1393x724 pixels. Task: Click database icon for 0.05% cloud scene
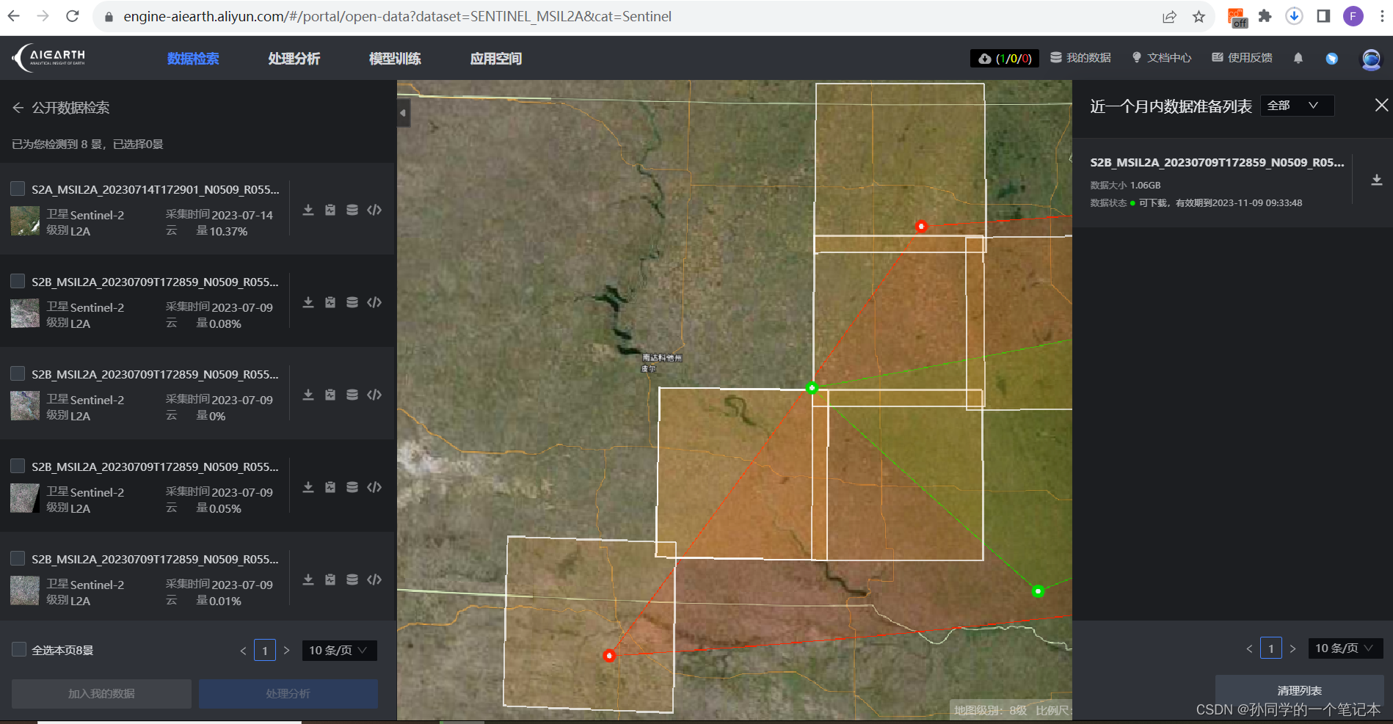coord(352,487)
